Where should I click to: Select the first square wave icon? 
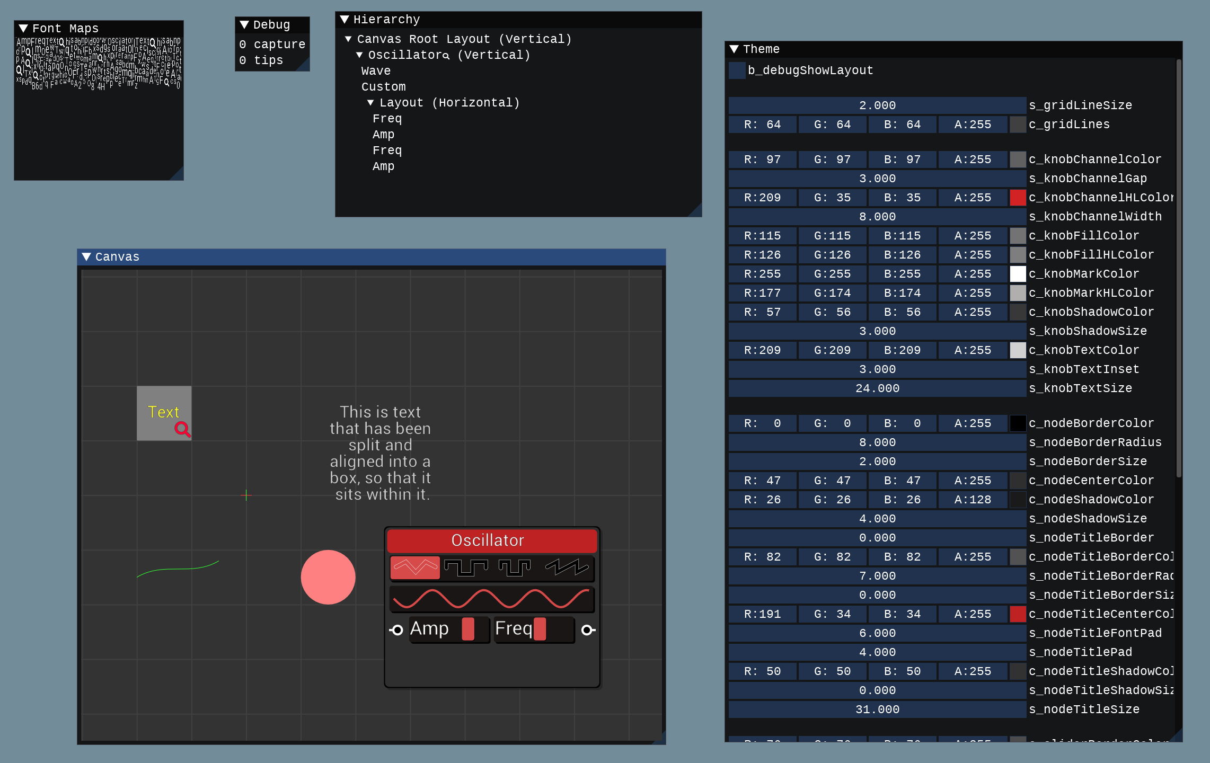[x=466, y=567]
